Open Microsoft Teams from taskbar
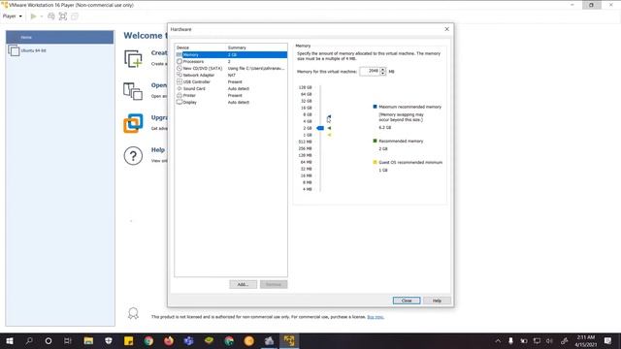 tap(189, 340)
